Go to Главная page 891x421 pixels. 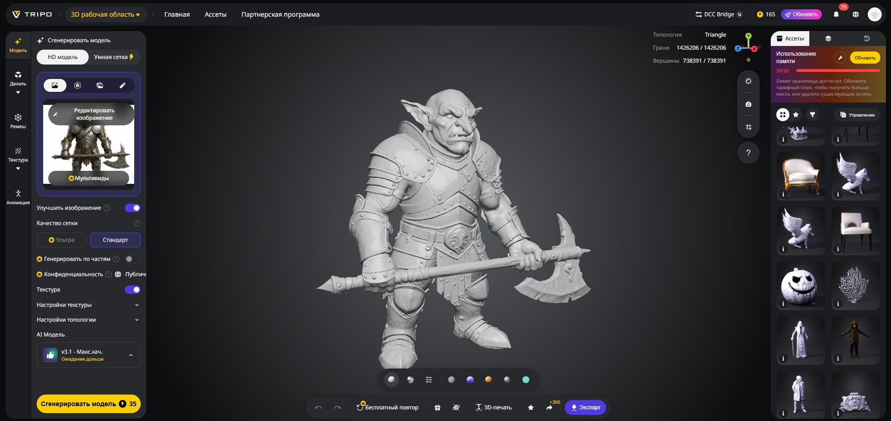pos(177,14)
